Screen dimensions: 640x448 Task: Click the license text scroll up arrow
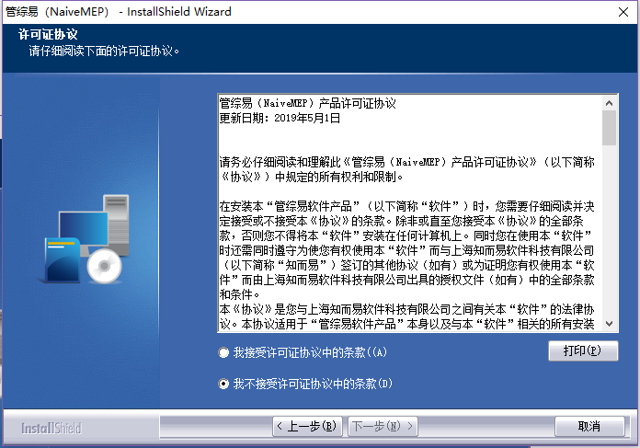(609, 103)
